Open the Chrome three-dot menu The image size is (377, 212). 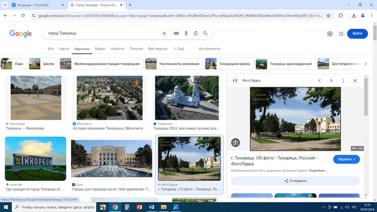pyautogui.click(x=372, y=16)
